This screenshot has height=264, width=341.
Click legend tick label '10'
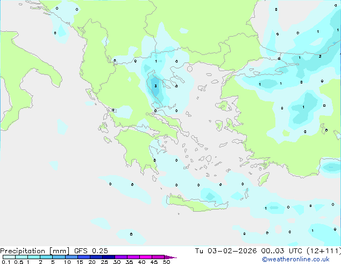click(67, 262)
